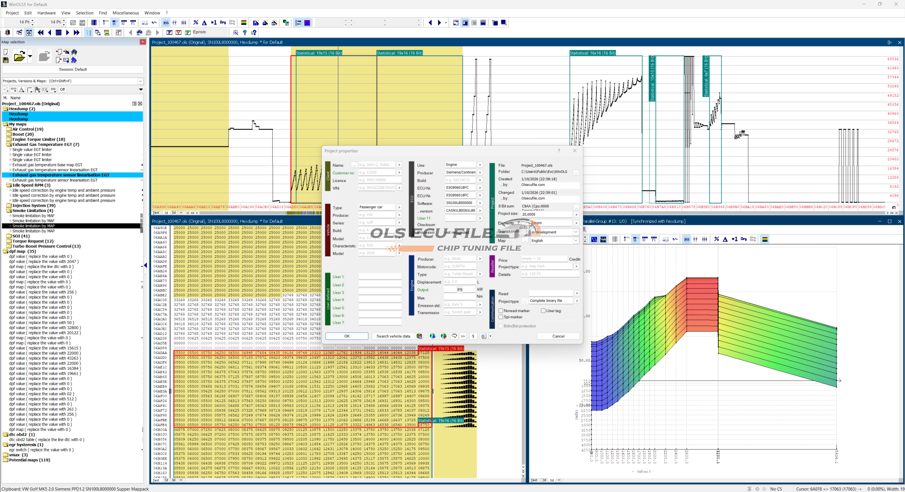This screenshot has width=905, height=492.
Task: Open the Project state dropdown
Action: 576,232
